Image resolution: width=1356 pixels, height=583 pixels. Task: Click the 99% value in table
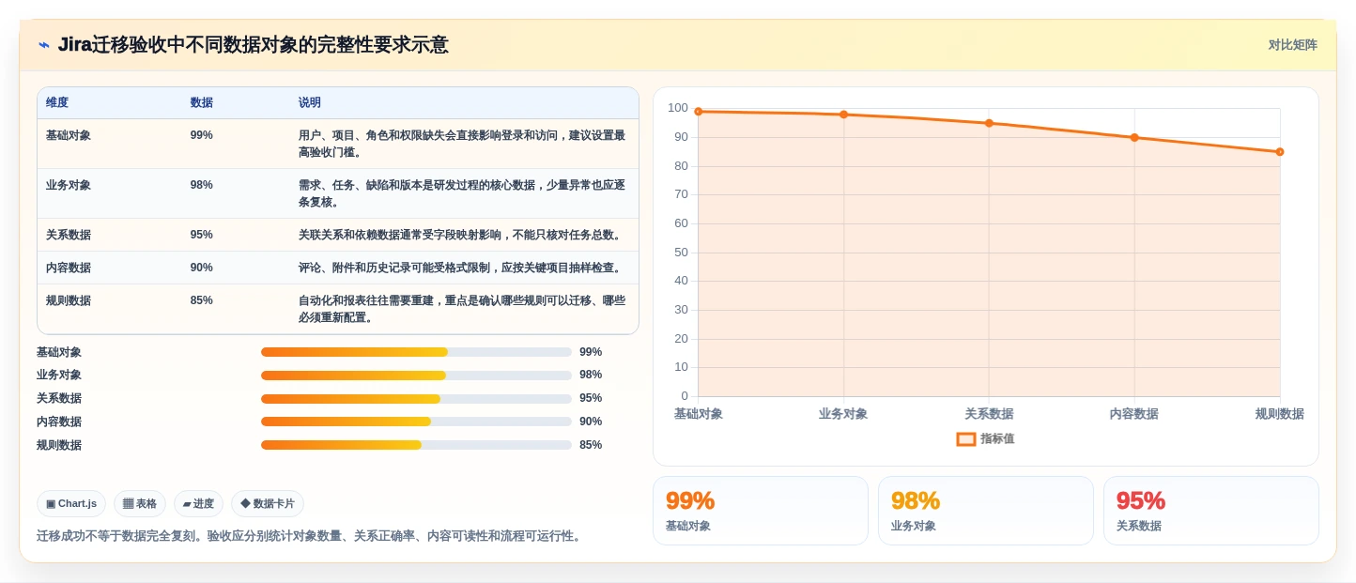pos(202,135)
